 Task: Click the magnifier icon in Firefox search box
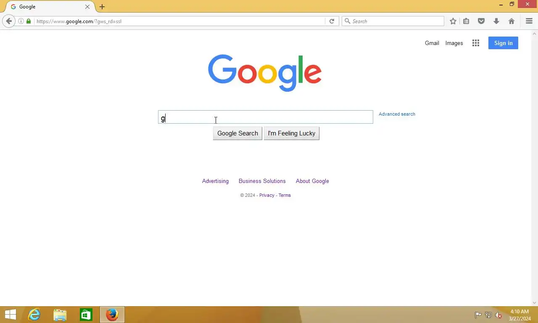tap(348, 21)
